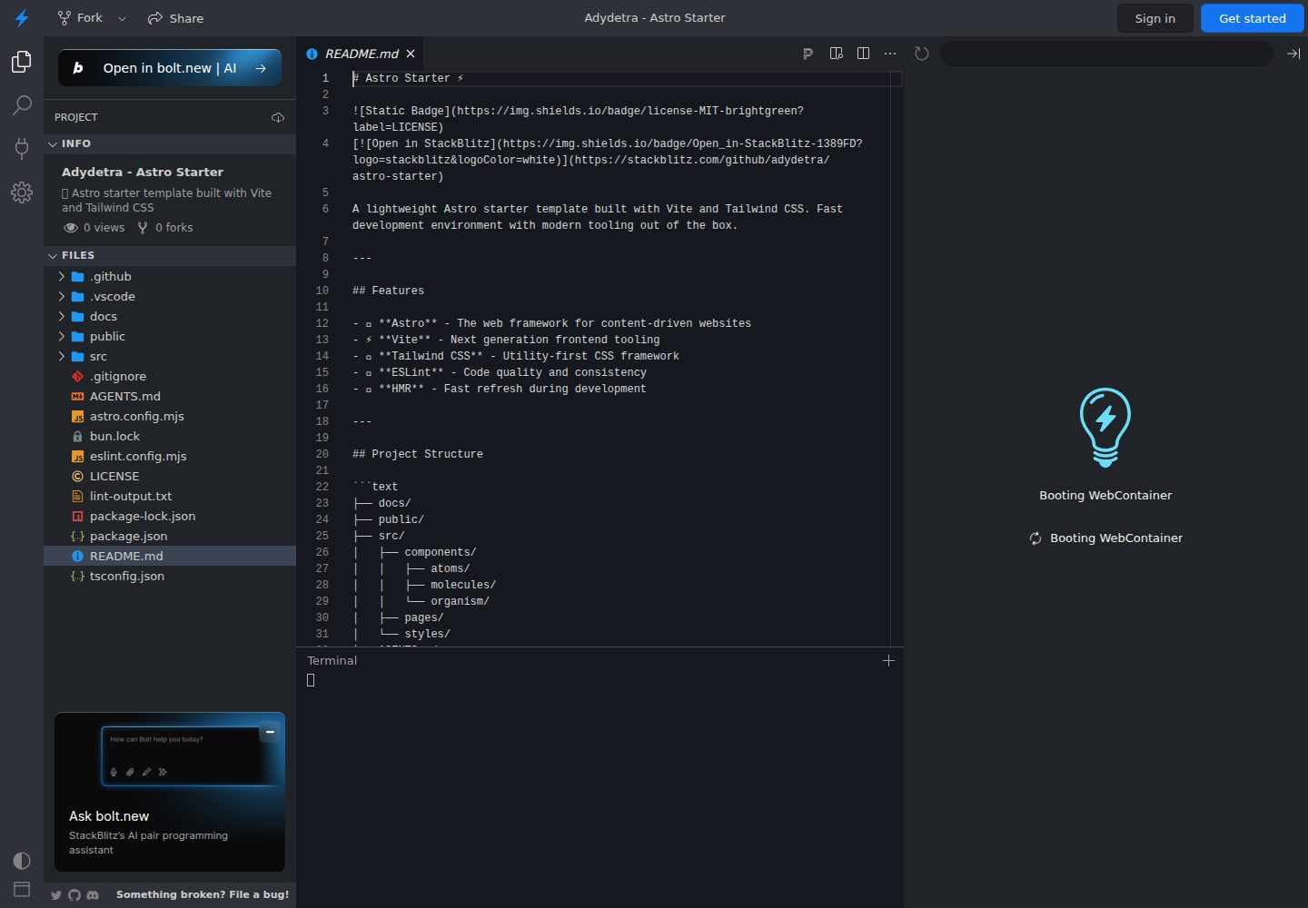
Task: Split the editor with the split icon
Action: pyautogui.click(x=864, y=54)
